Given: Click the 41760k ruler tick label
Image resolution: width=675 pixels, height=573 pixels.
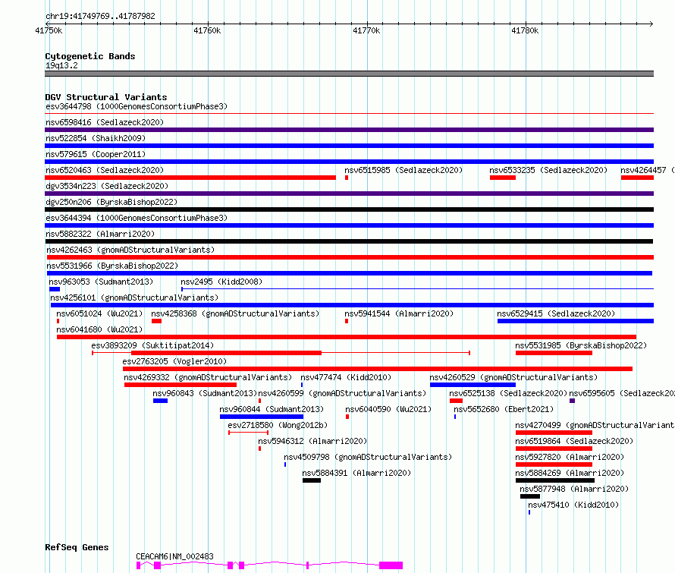Looking at the screenshot, I should [x=207, y=30].
